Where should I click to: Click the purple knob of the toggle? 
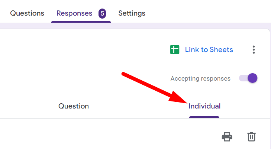pos(252,78)
